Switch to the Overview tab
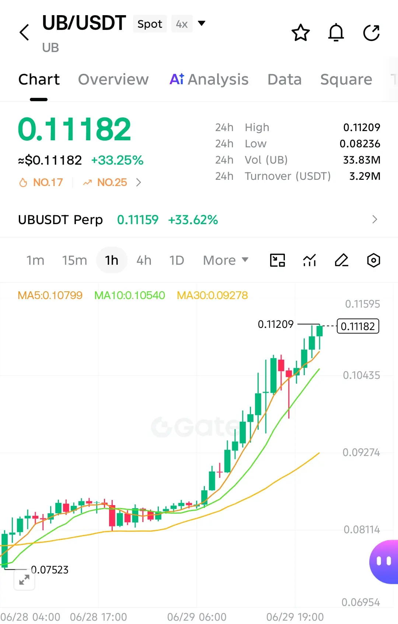 pos(114,79)
